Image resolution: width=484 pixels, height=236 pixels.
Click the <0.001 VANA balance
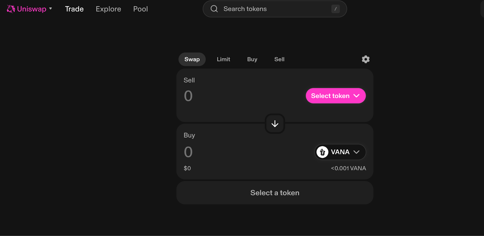tap(348, 168)
